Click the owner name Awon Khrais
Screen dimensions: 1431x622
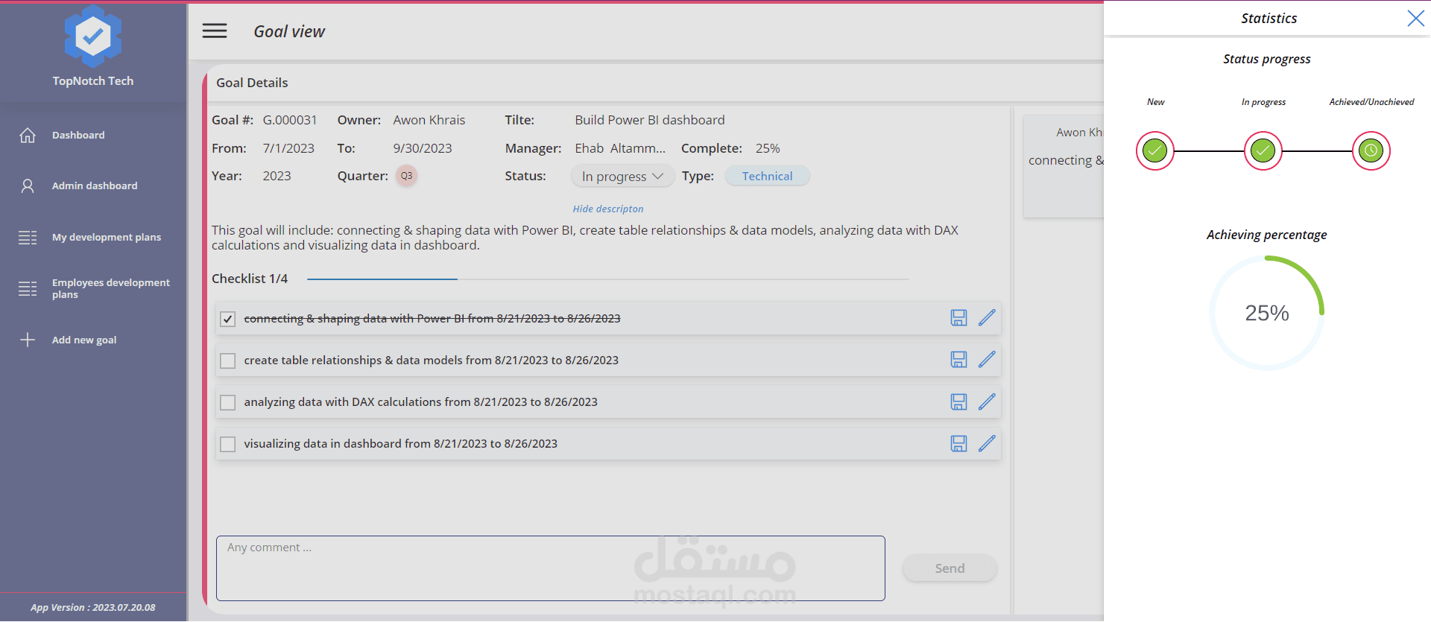429,120
